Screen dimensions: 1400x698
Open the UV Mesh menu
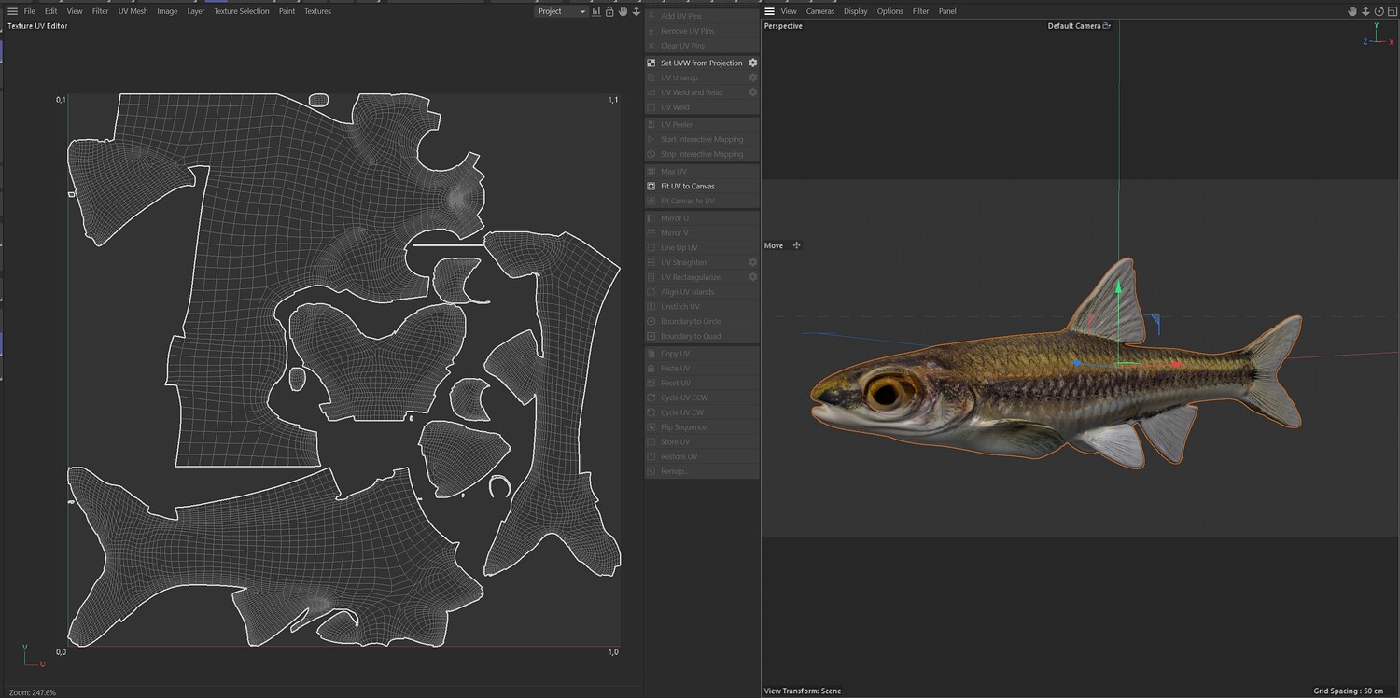click(133, 11)
